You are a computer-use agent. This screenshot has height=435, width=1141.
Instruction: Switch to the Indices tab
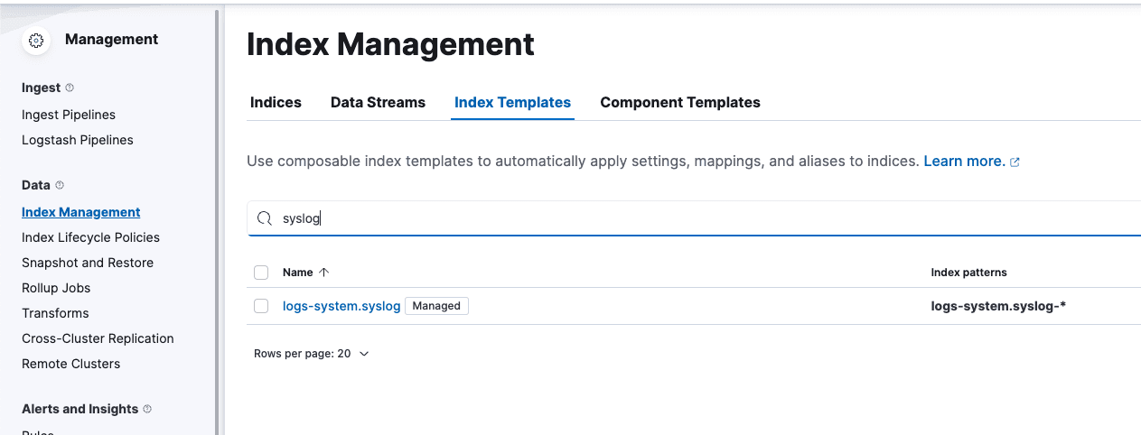coord(276,103)
